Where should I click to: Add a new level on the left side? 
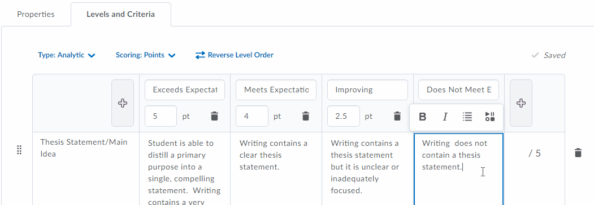[123, 103]
